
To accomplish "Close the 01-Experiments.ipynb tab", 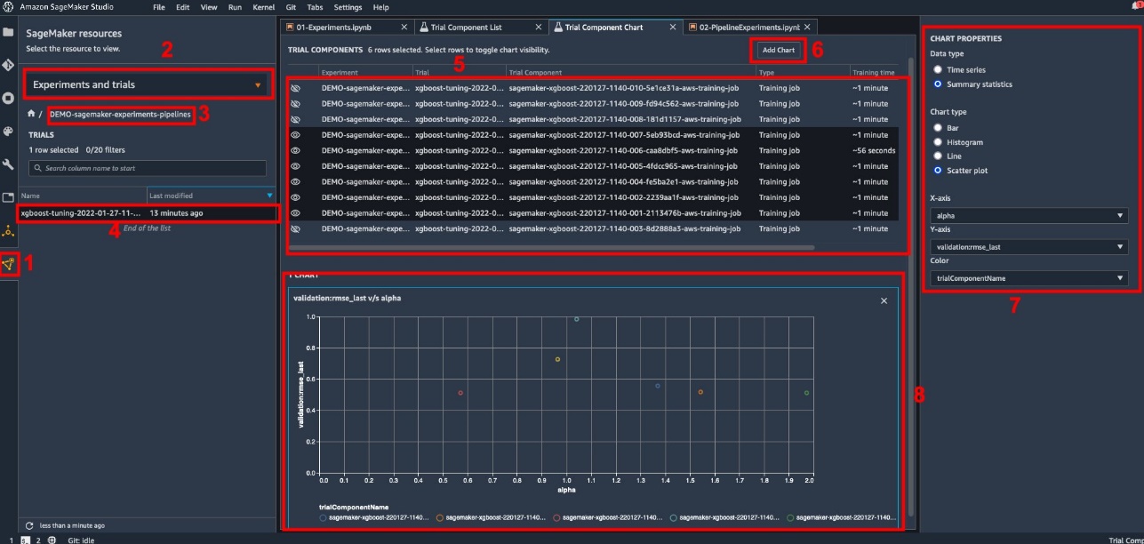I will pyautogui.click(x=404, y=28).
